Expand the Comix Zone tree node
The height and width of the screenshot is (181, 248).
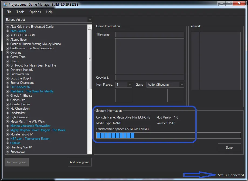click(x=8, y=57)
